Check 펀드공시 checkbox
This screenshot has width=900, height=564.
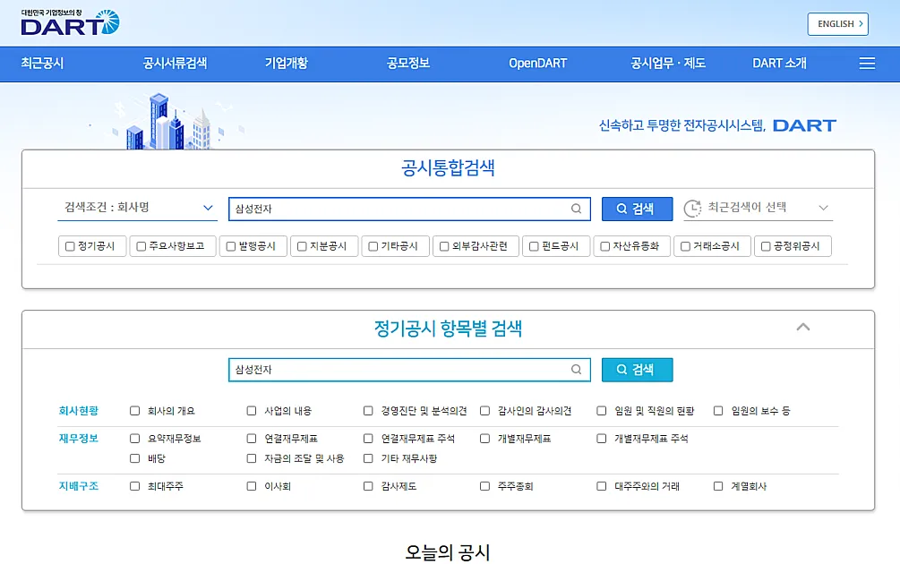coord(534,247)
